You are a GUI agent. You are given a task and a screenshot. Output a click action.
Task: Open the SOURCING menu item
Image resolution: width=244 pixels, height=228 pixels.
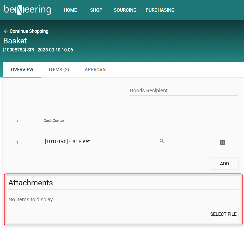125,10
